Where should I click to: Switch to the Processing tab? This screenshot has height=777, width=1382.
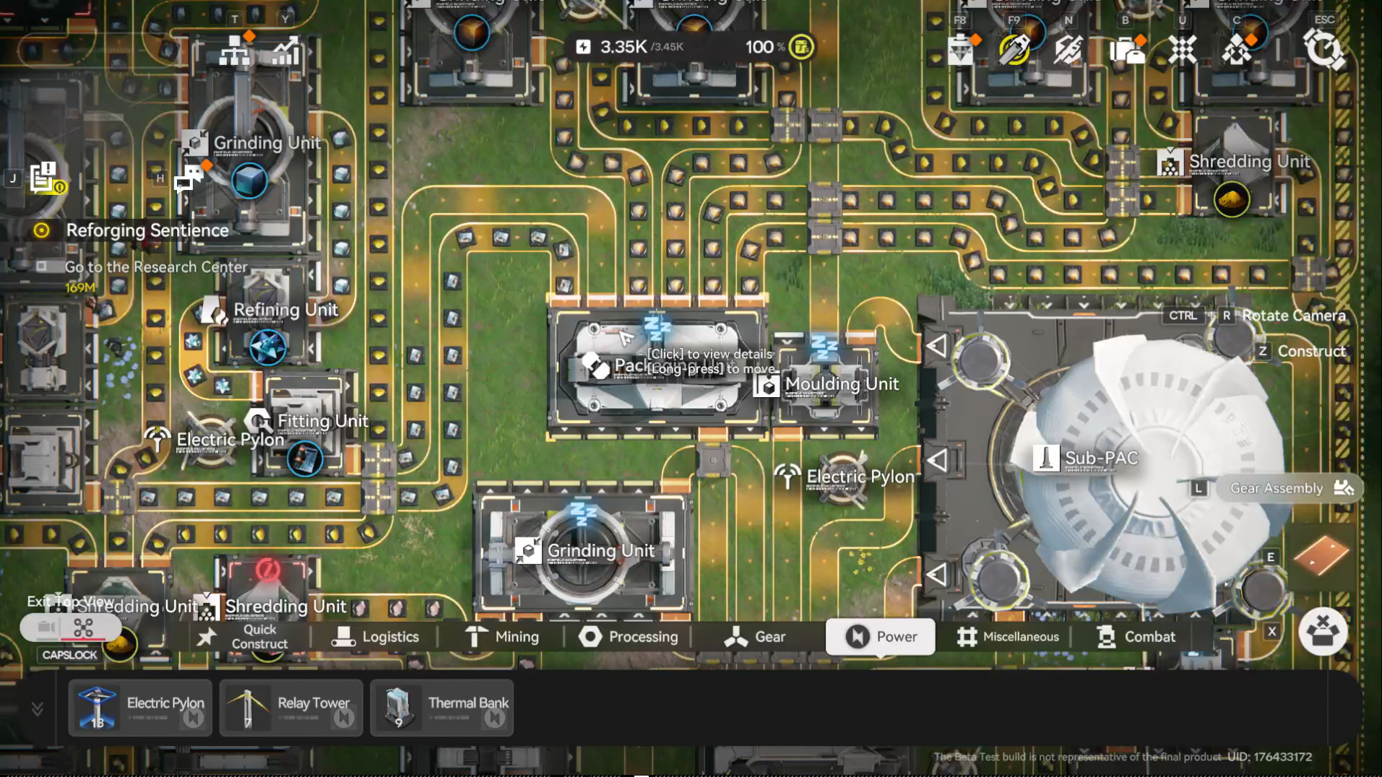click(628, 637)
